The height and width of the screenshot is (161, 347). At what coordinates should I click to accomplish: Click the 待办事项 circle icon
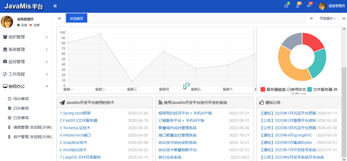point(10,99)
